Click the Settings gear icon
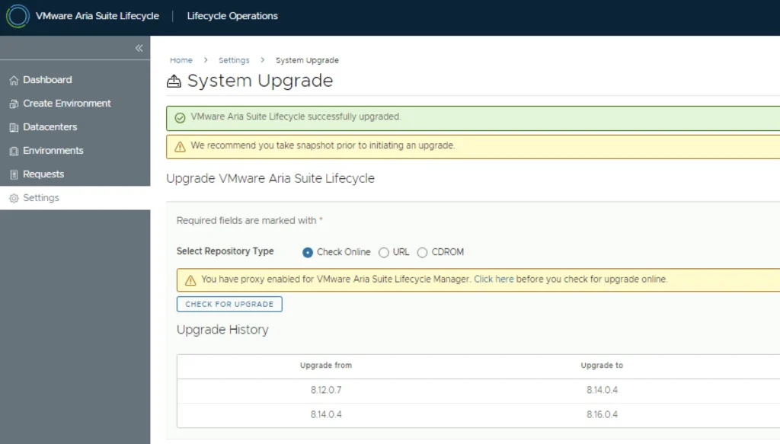Screen dimensions: 780x444 [x=14, y=198]
